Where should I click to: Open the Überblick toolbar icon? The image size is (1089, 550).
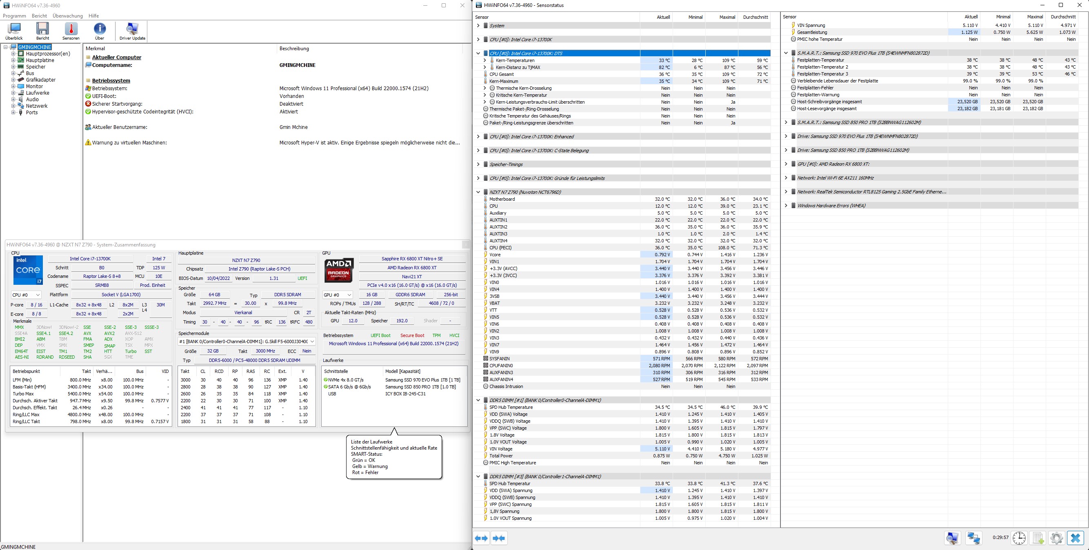click(14, 31)
